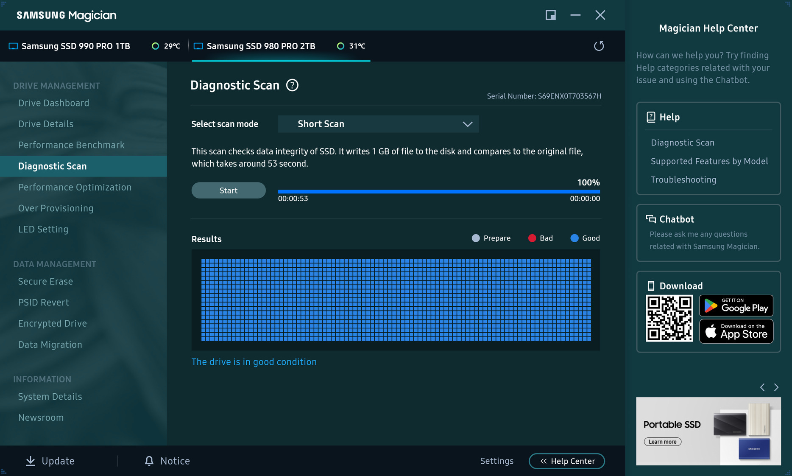This screenshot has width=792, height=476.
Task: Click the scan progress bar
Action: (x=439, y=192)
